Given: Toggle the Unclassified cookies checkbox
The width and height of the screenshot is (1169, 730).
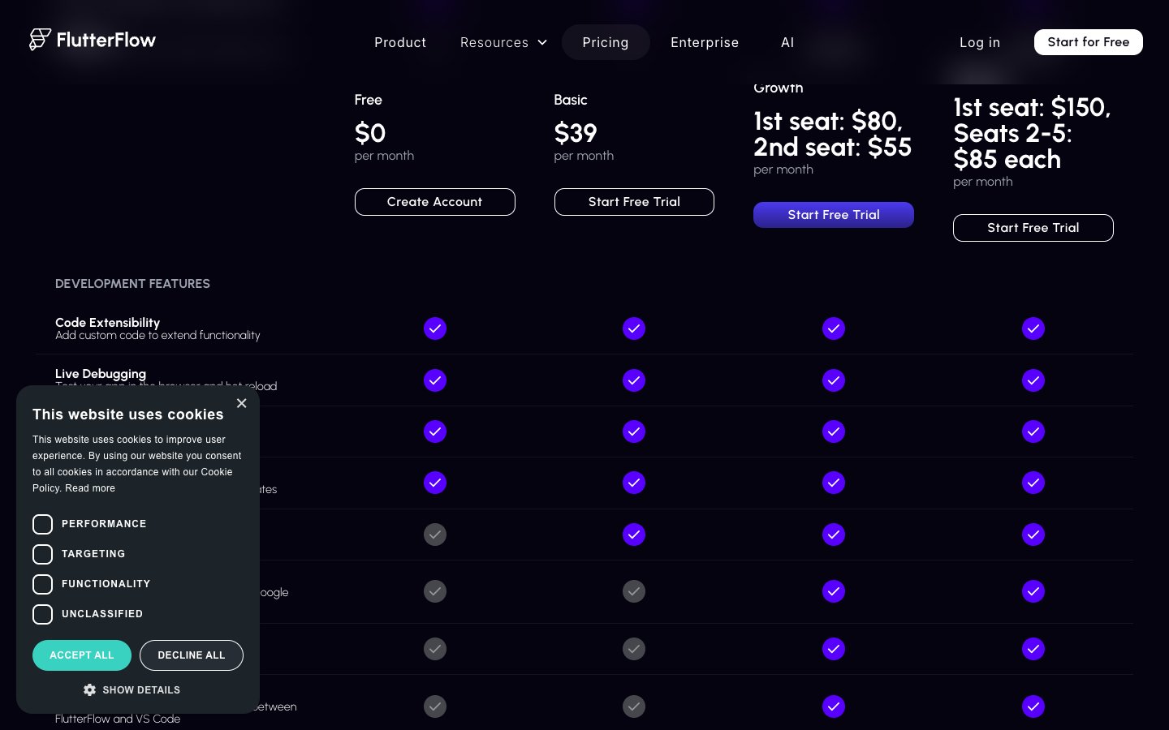Looking at the screenshot, I should [43, 614].
